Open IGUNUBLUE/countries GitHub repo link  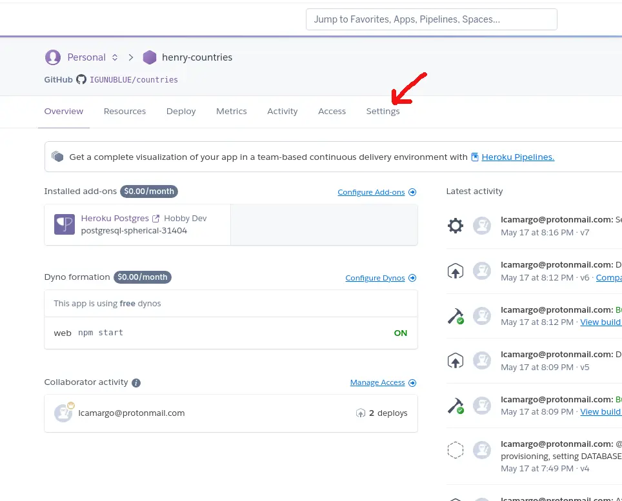(x=134, y=80)
